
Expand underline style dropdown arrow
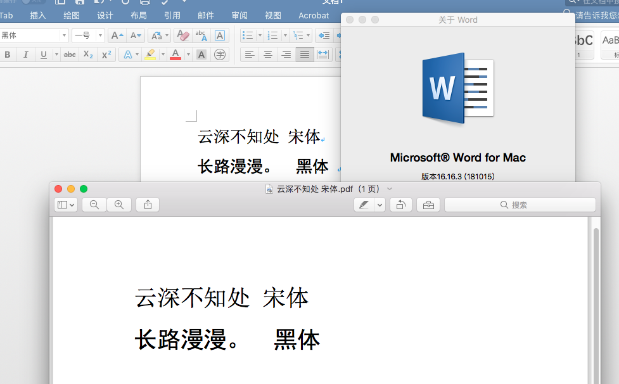point(56,54)
